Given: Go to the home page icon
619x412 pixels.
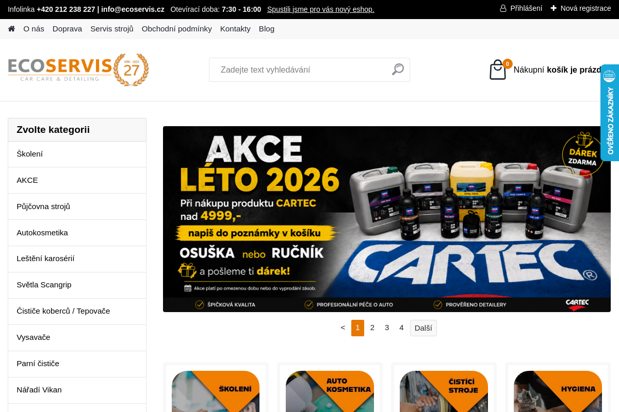Looking at the screenshot, I should coord(11,29).
